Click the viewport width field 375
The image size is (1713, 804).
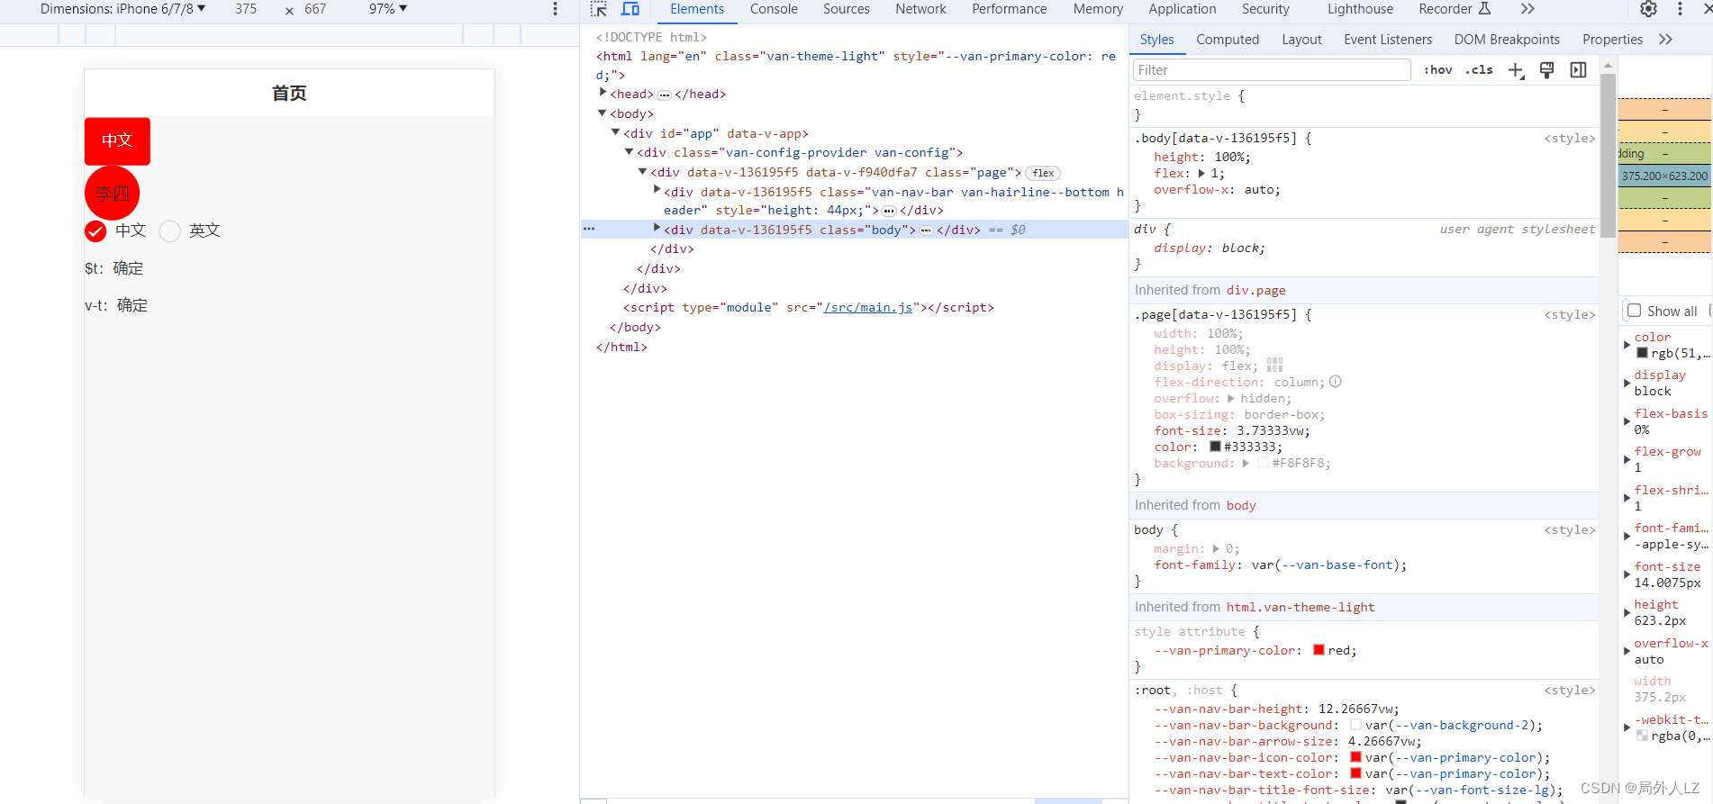(246, 9)
